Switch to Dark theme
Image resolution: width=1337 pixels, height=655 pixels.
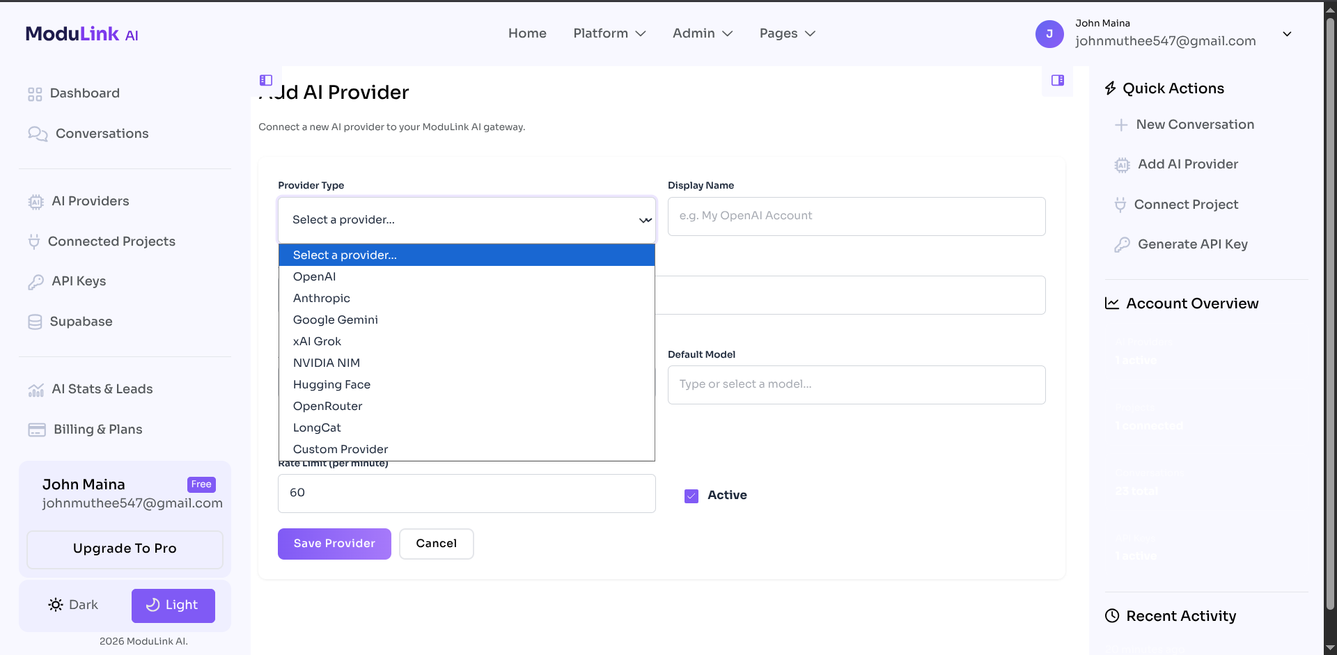point(74,605)
